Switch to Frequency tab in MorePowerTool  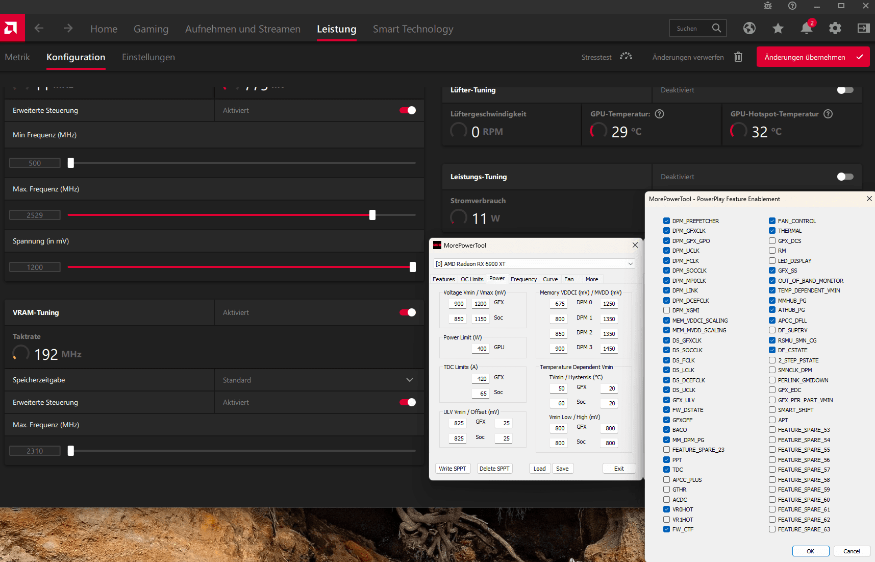[523, 279]
